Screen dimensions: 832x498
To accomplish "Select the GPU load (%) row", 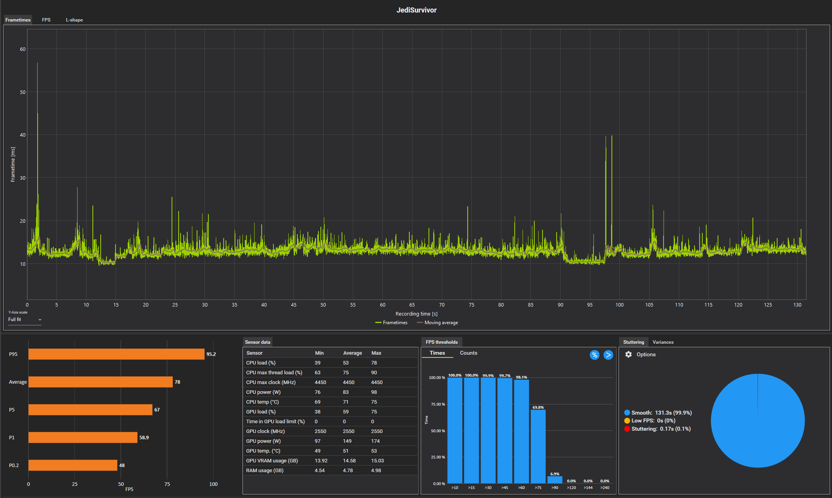I will coord(330,412).
